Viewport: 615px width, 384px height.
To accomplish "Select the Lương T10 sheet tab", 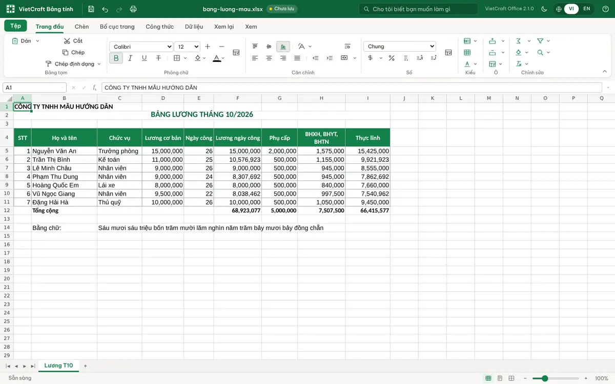I will [59, 366].
